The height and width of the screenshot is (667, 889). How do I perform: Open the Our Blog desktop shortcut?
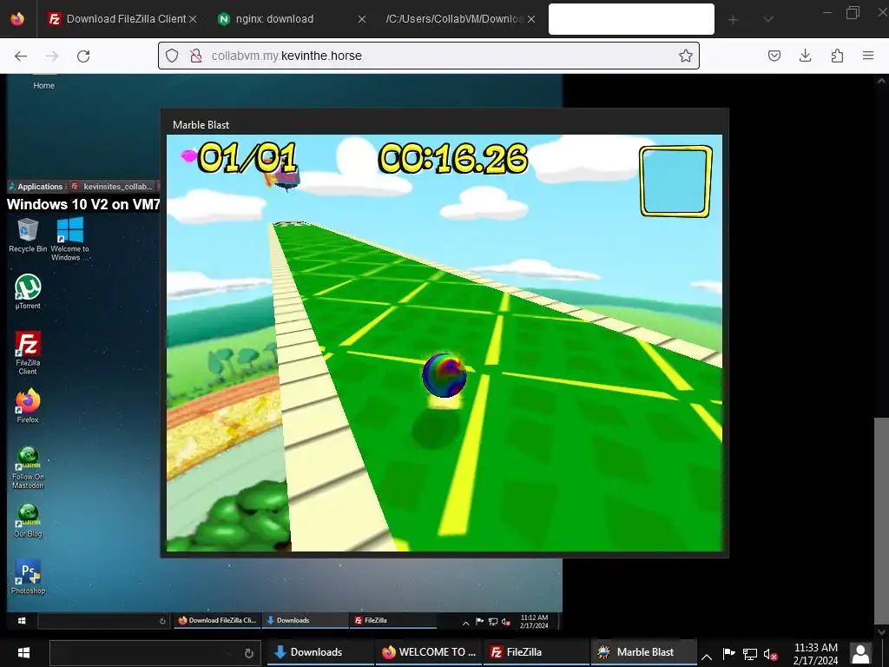tap(28, 521)
